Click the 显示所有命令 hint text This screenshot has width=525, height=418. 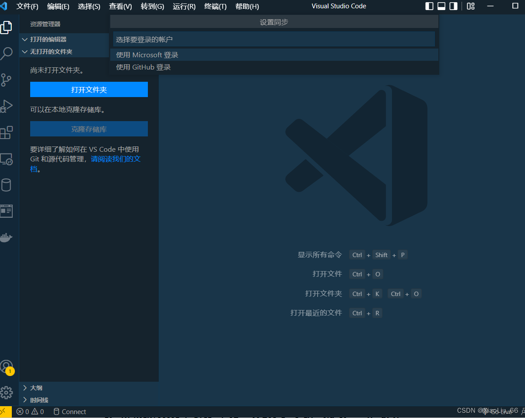click(x=320, y=254)
